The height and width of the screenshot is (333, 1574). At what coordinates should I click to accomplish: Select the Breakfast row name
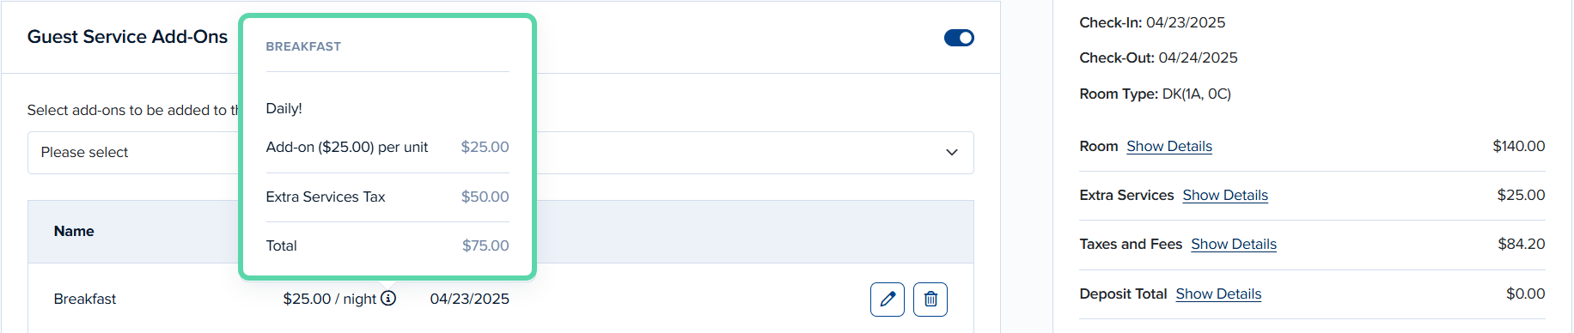click(85, 299)
